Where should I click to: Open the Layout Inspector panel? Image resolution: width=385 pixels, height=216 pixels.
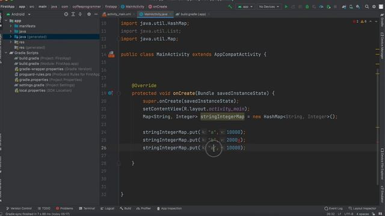click(x=362, y=208)
